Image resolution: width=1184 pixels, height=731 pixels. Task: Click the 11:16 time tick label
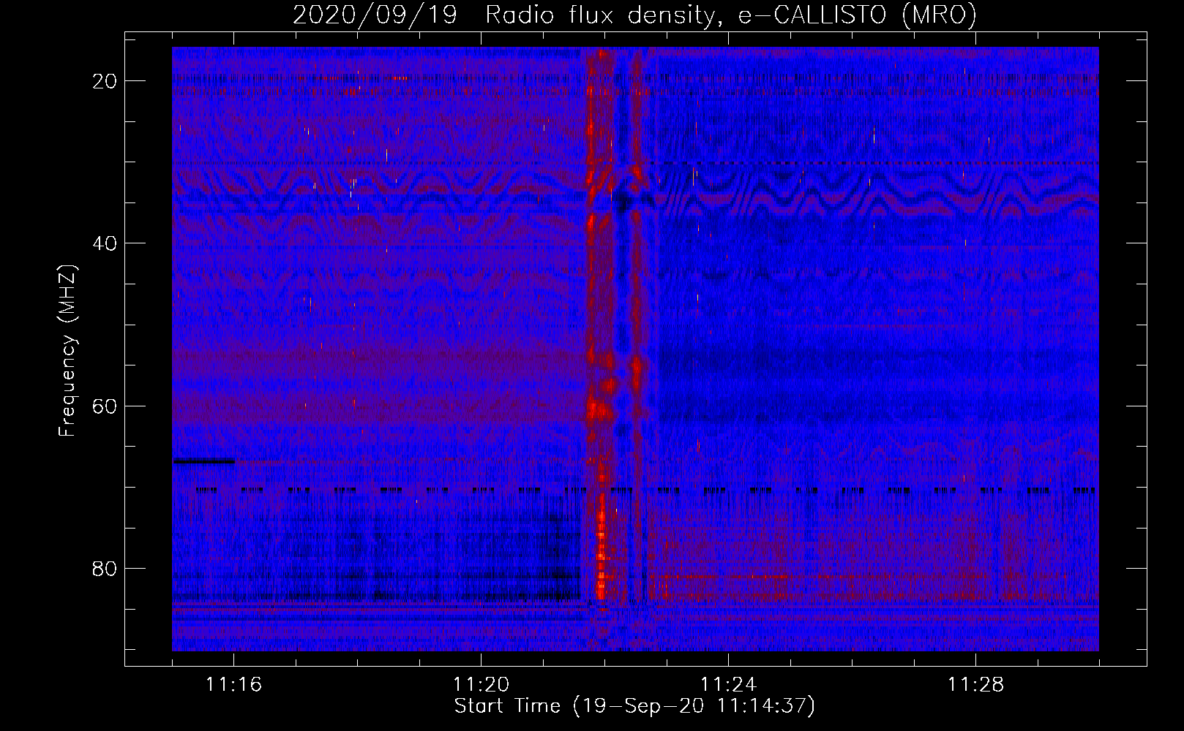coord(233,685)
